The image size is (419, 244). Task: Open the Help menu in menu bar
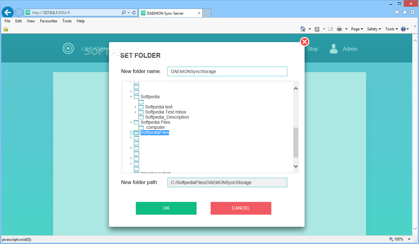click(x=81, y=21)
